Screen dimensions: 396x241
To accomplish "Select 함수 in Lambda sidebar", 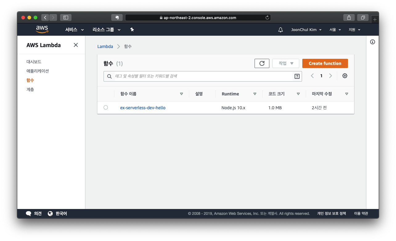I will click(30, 80).
